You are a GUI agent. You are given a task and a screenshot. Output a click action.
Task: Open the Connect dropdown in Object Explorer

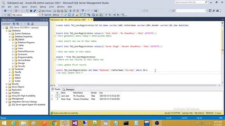pos(7,24)
